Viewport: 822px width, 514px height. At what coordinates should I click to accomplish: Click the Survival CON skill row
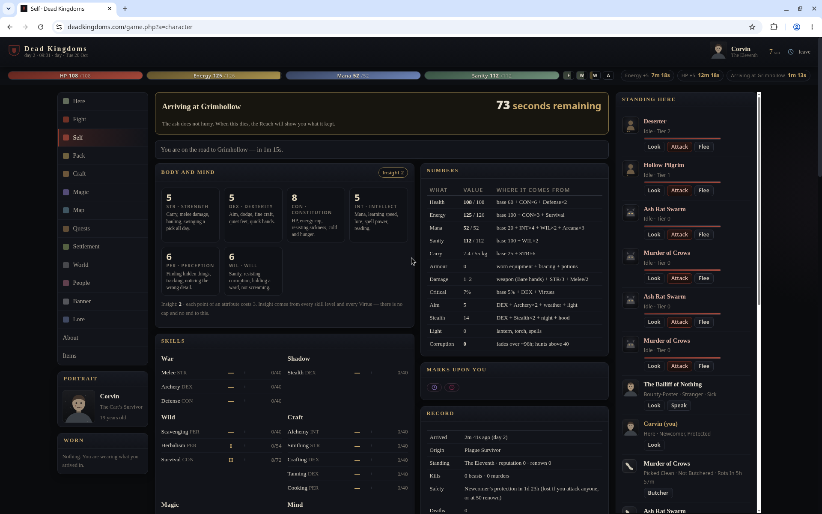[x=221, y=460]
